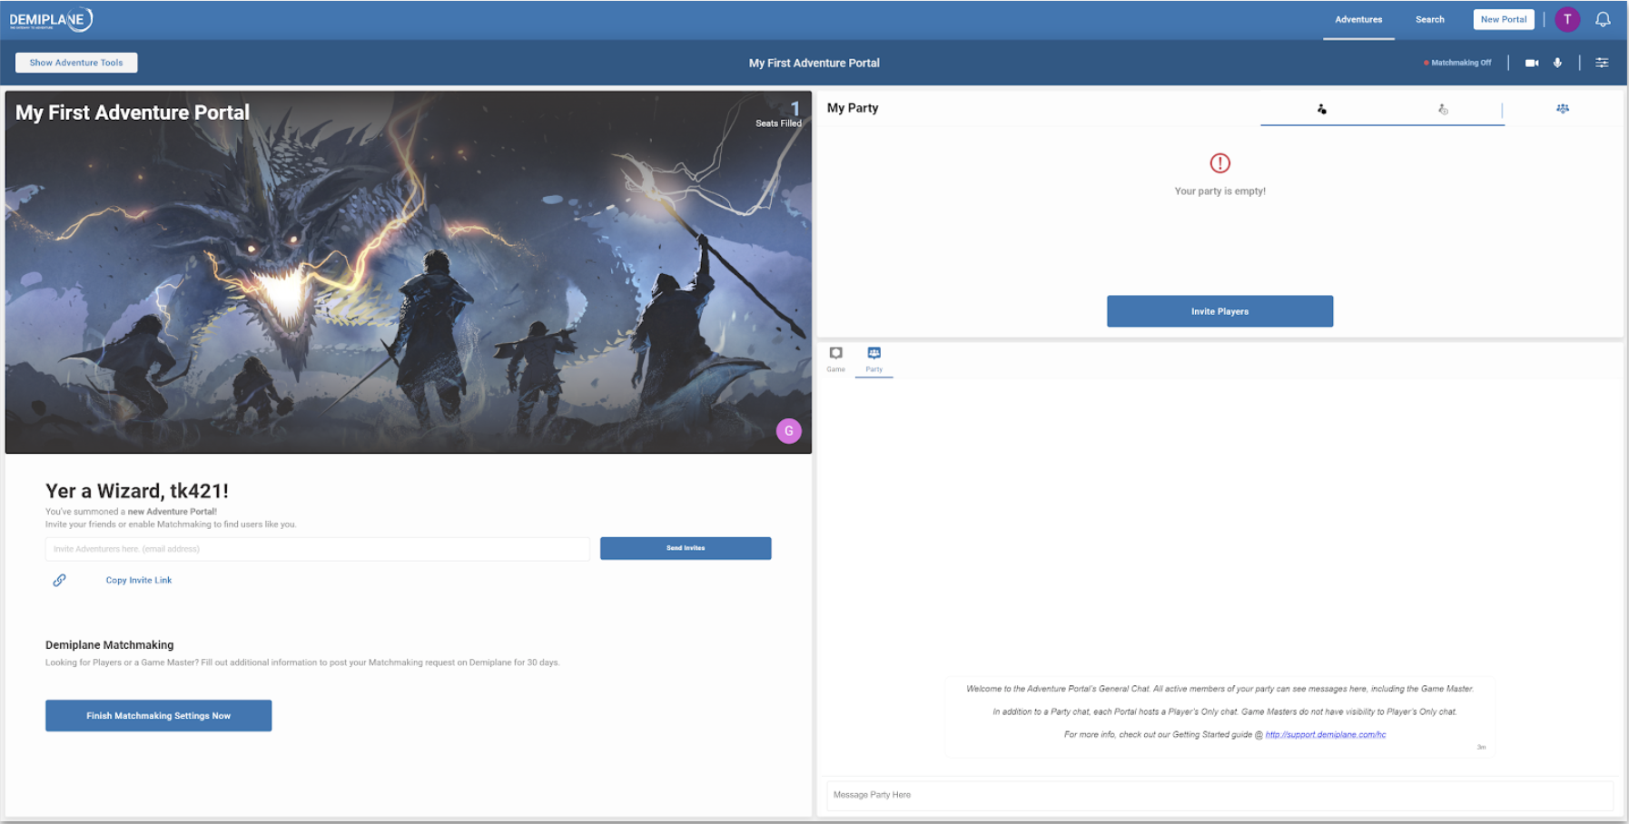The height and width of the screenshot is (824, 1629).
Task: Select the second My Party tab icon
Action: pos(1443,109)
